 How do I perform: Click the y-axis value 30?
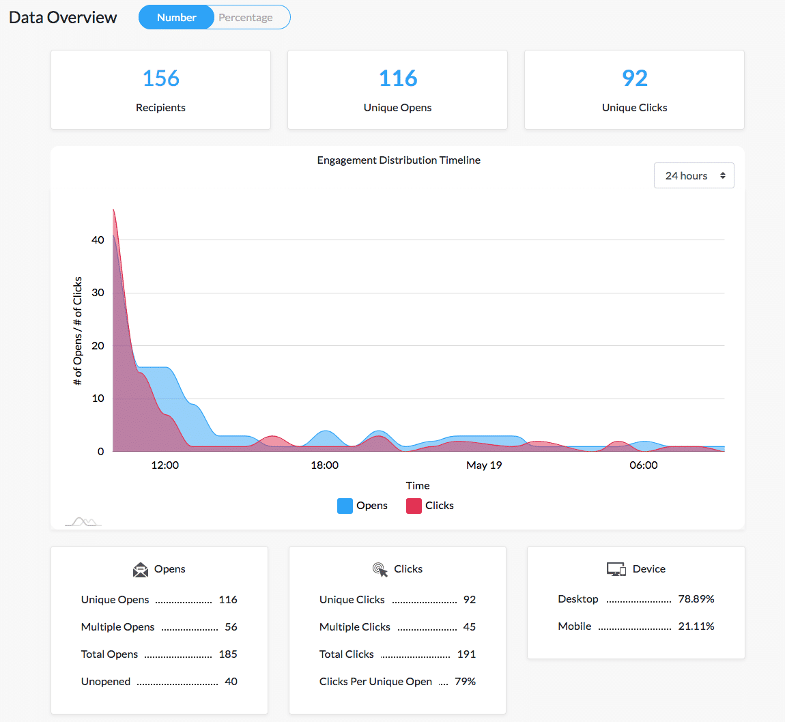pyautogui.click(x=98, y=293)
